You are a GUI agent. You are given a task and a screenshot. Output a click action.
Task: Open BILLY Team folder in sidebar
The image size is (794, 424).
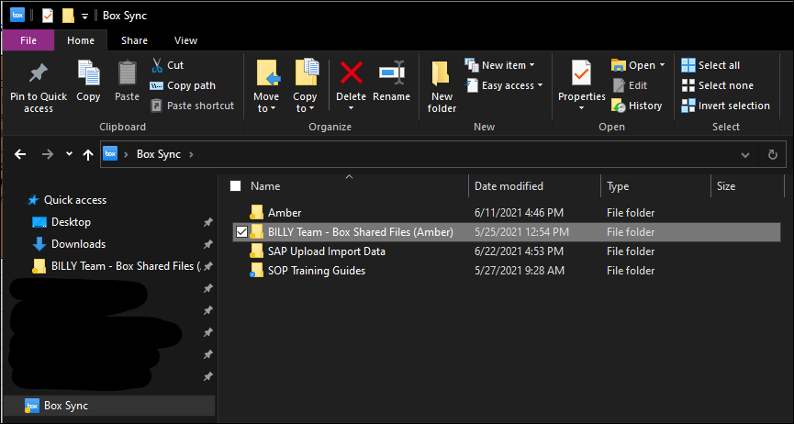click(116, 266)
